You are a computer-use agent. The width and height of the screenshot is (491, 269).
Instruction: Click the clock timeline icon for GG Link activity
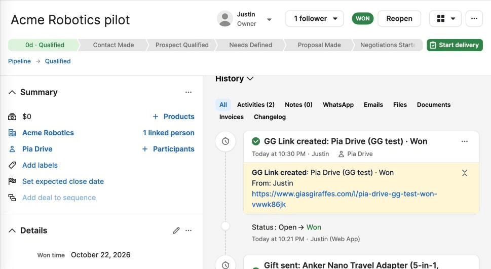pos(225,141)
